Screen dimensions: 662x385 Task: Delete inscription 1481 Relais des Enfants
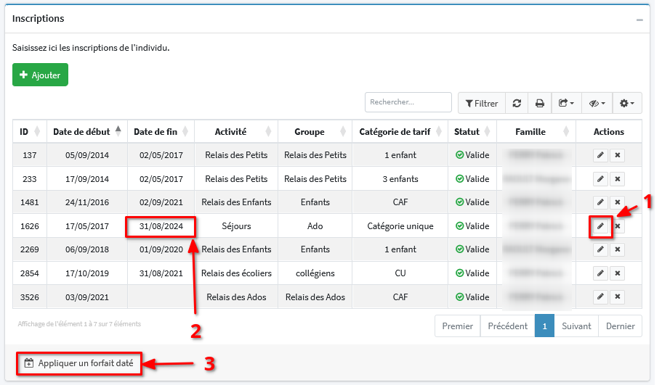[617, 202]
